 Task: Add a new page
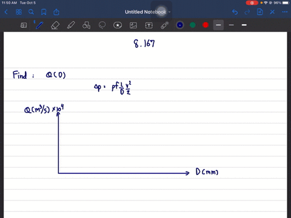pos(260,12)
